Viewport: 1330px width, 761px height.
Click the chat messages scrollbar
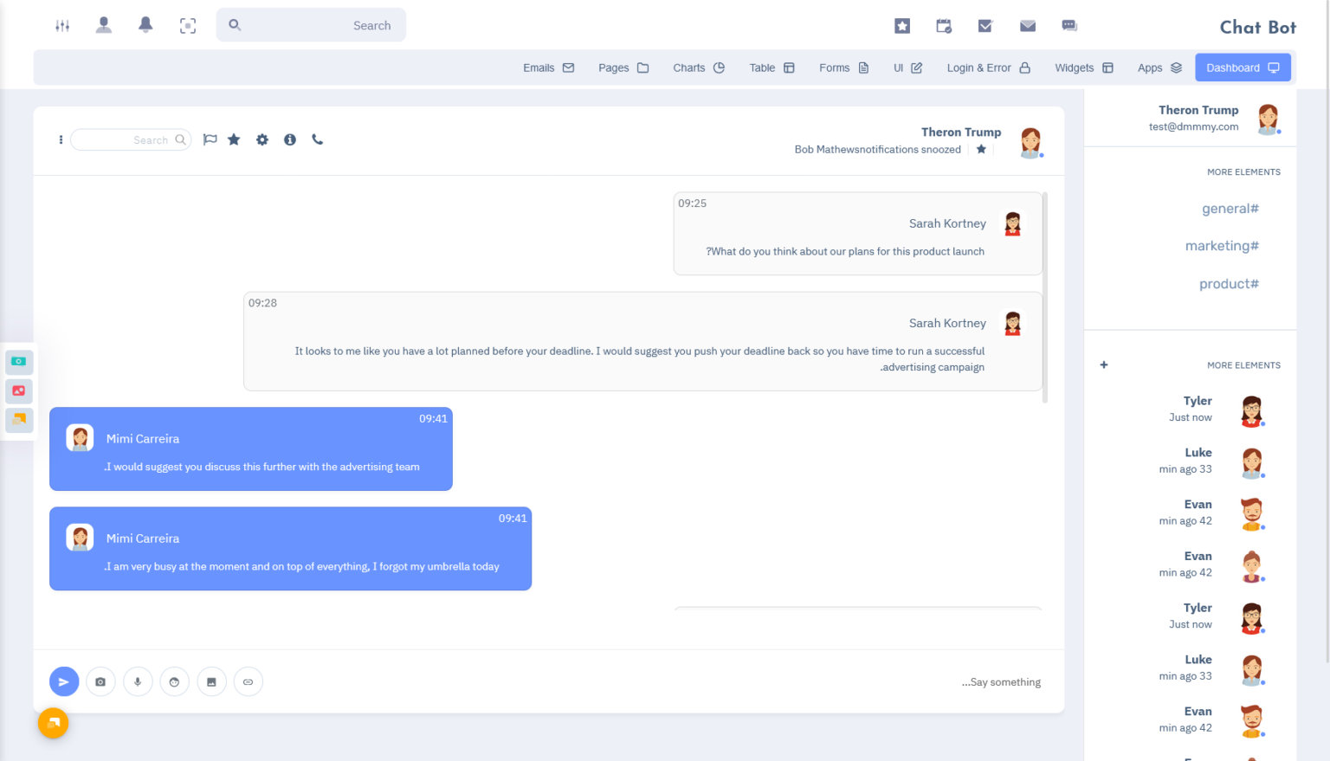[x=1045, y=298]
